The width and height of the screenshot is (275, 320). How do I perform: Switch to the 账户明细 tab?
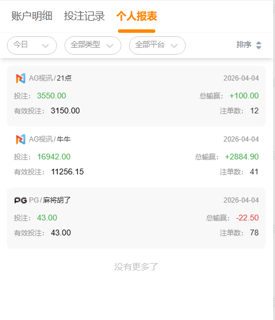pos(32,16)
